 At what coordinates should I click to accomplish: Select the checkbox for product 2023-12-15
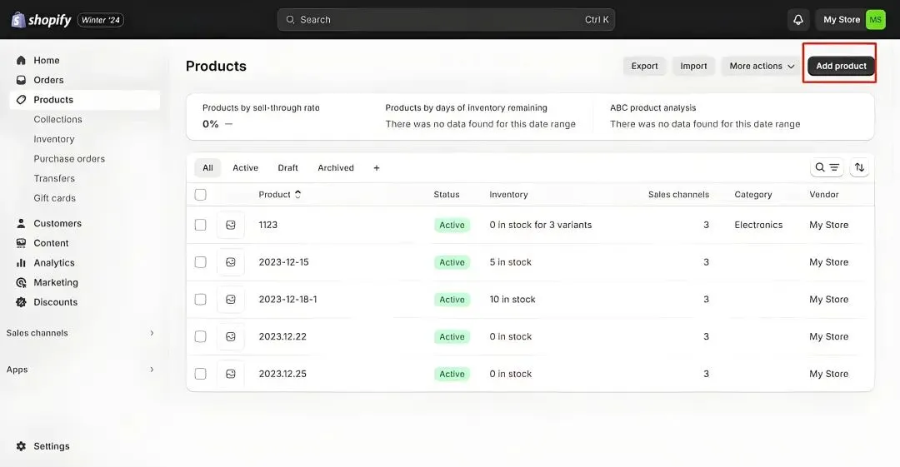click(200, 262)
